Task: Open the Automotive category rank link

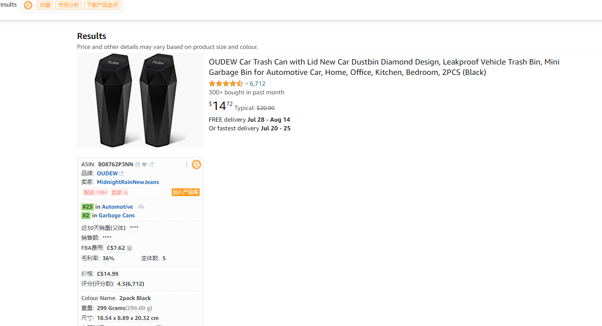Action: [x=117, y=207]
